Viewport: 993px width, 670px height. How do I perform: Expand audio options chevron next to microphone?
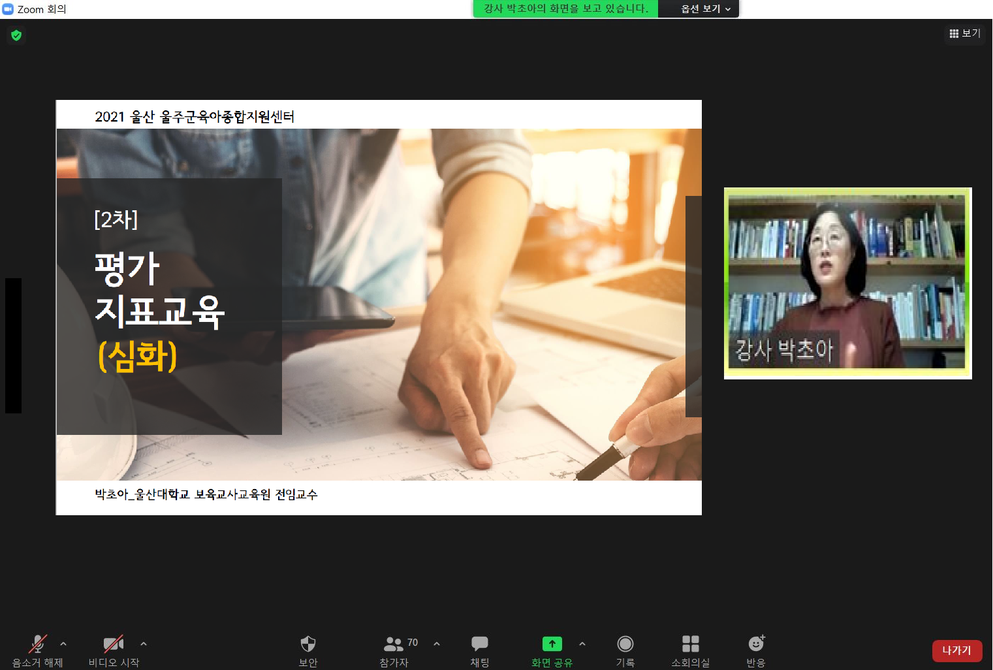pos(63,644)
